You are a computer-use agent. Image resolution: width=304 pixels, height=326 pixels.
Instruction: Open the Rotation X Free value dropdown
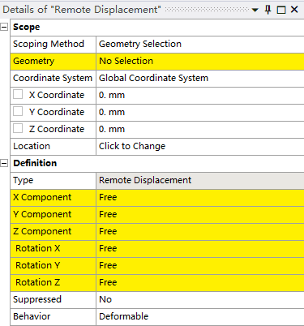click(x=200, y=248)
